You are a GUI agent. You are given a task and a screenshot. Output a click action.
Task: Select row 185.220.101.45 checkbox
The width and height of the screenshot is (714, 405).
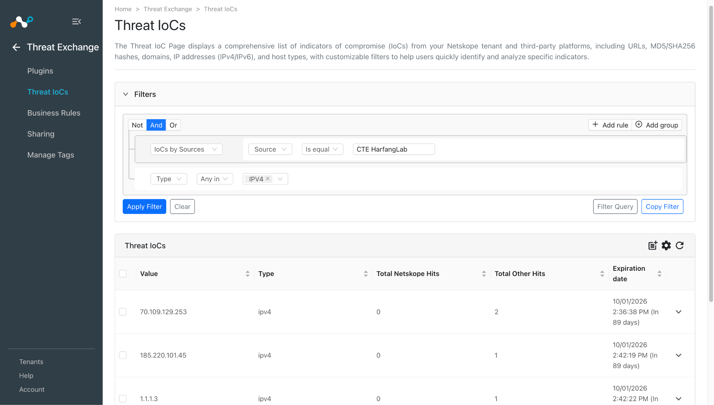[x=123, y=355]
